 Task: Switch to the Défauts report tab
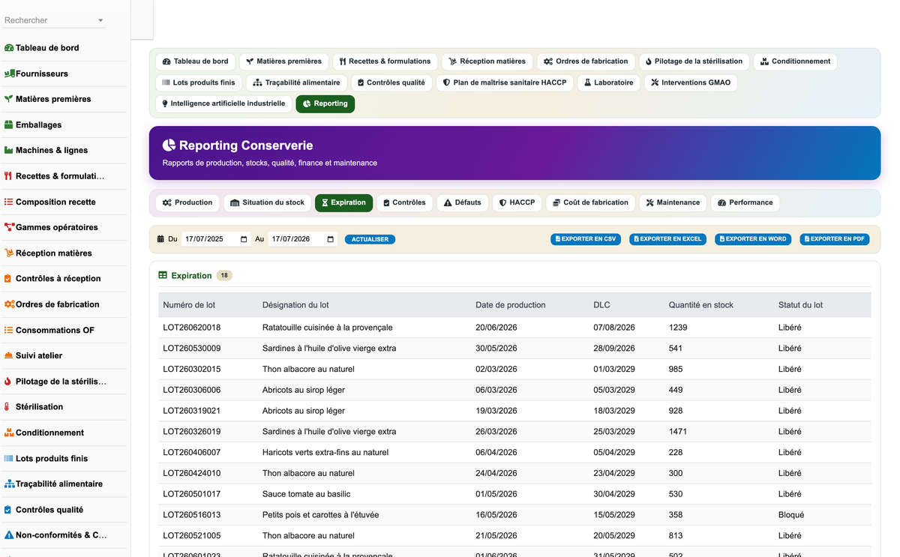click(463, 202)
